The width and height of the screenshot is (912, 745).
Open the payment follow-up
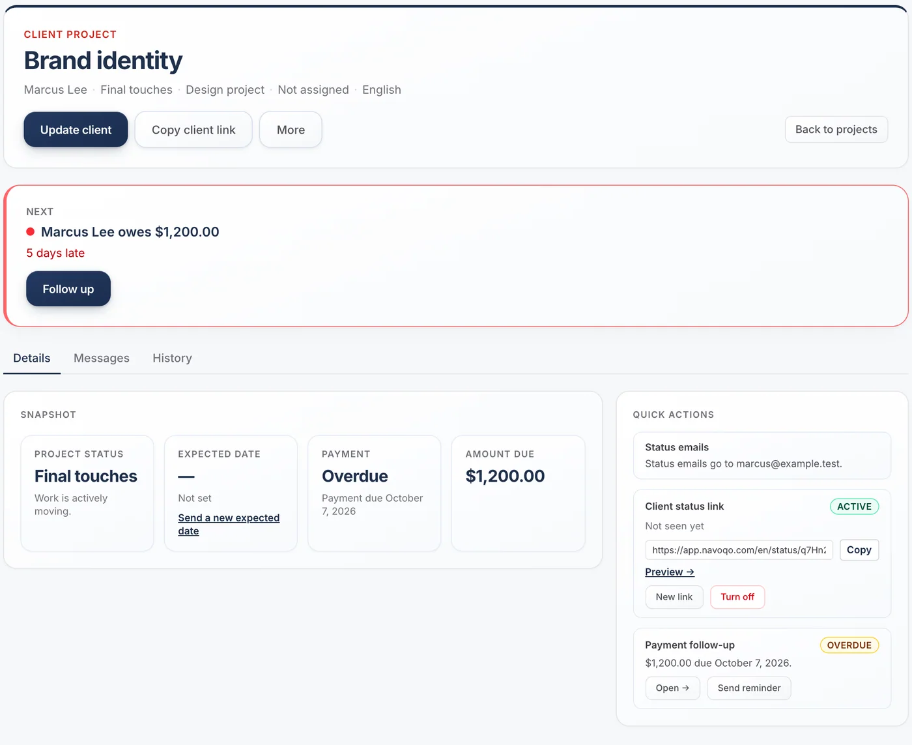click(x=672, y=688)
